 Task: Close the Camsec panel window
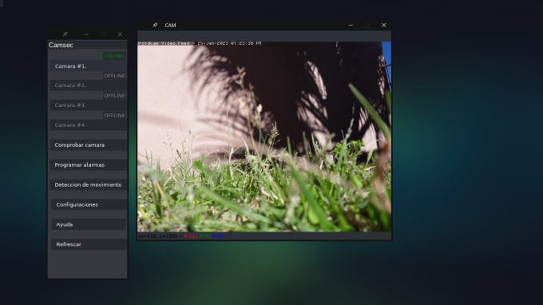click(x=120, y=34)
